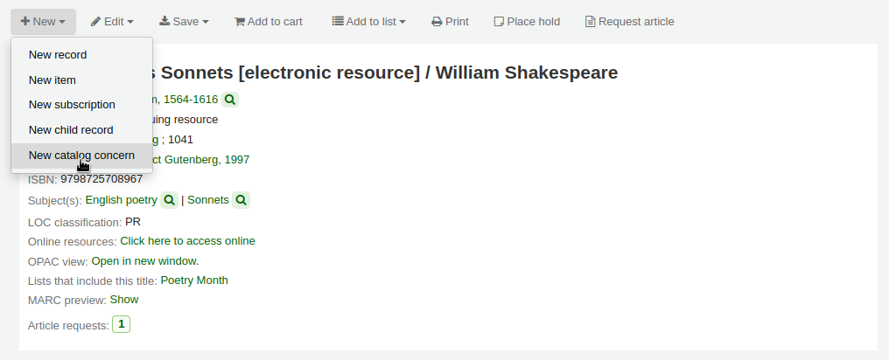Click the magnifier next to Sonnets subject
889x360 pixels.
pos(241,200)
